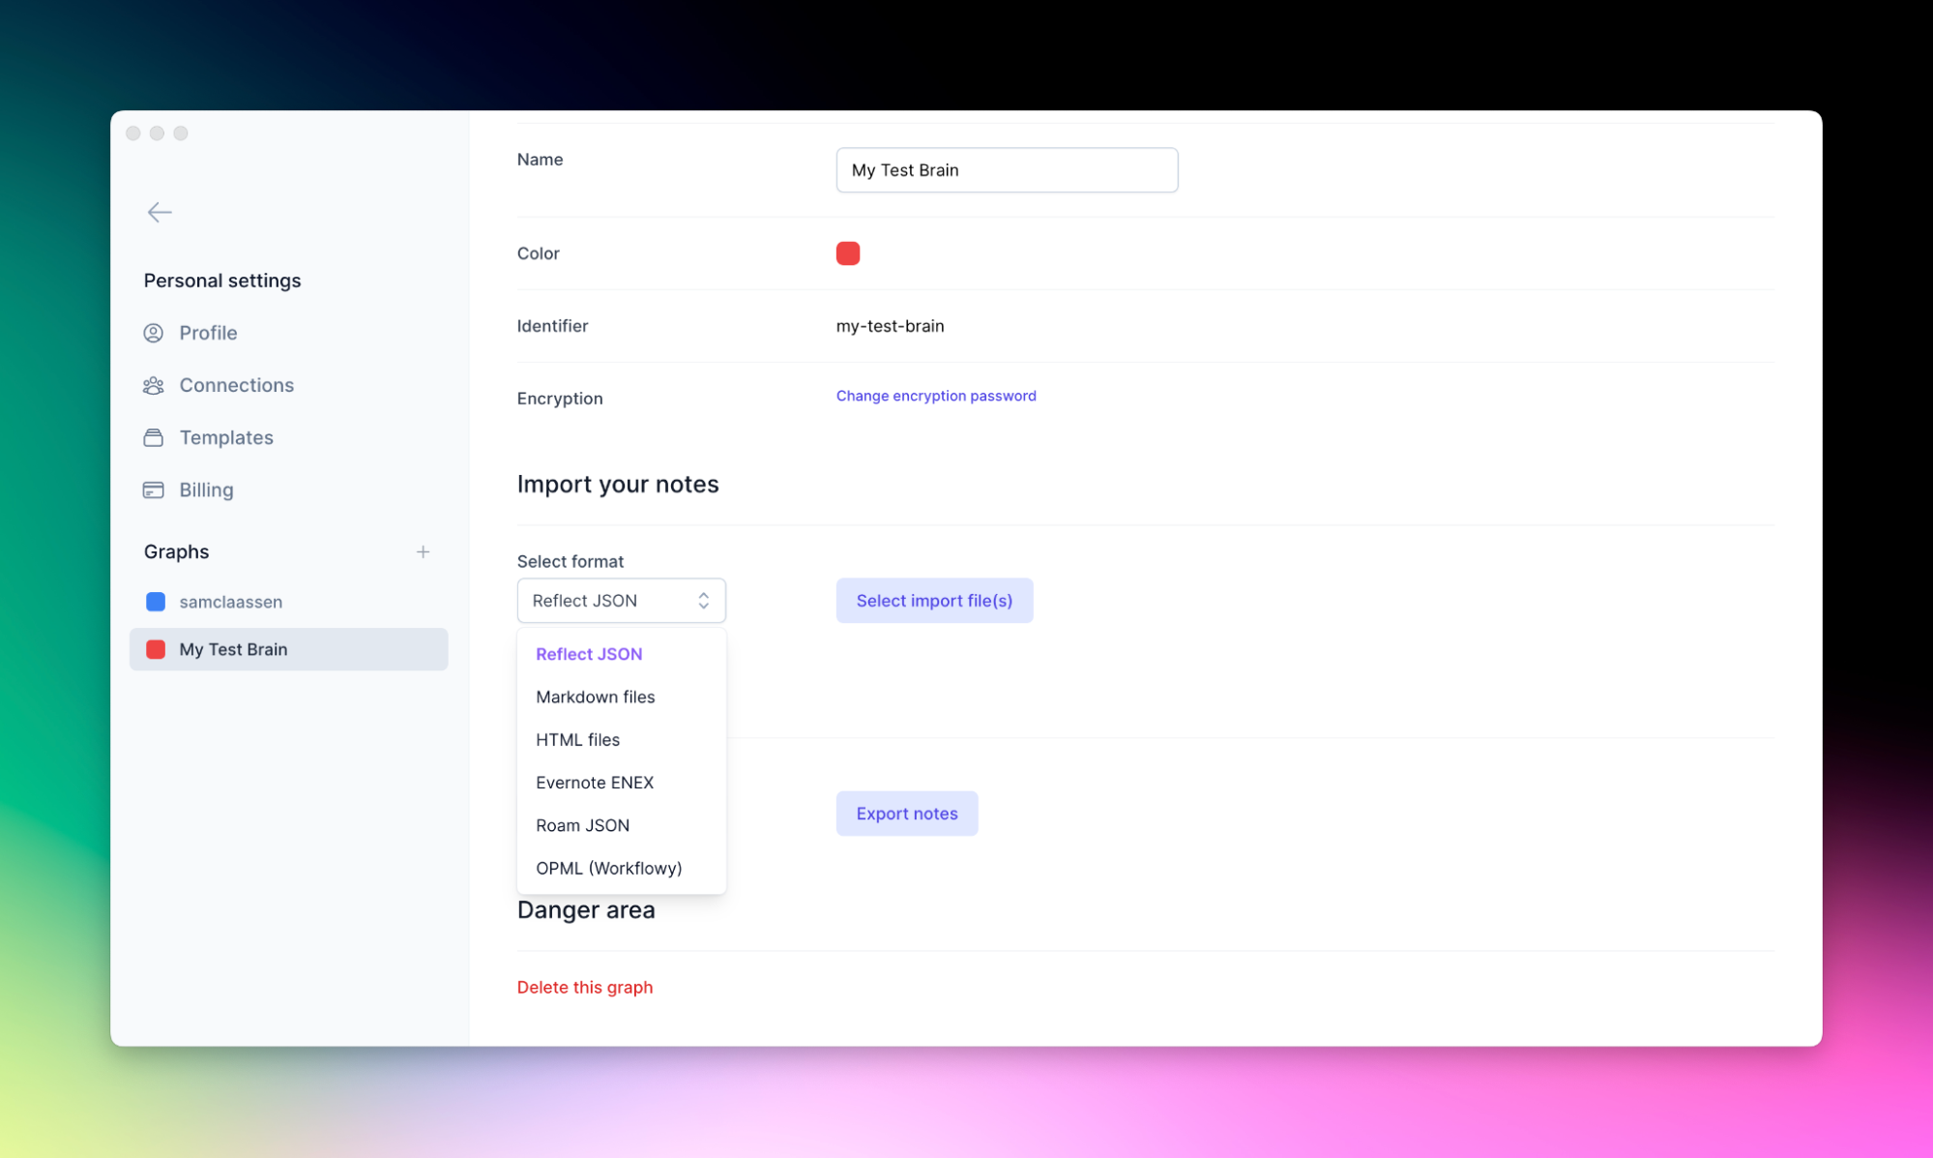Click the back arrow icon

[x=160, y=212]
